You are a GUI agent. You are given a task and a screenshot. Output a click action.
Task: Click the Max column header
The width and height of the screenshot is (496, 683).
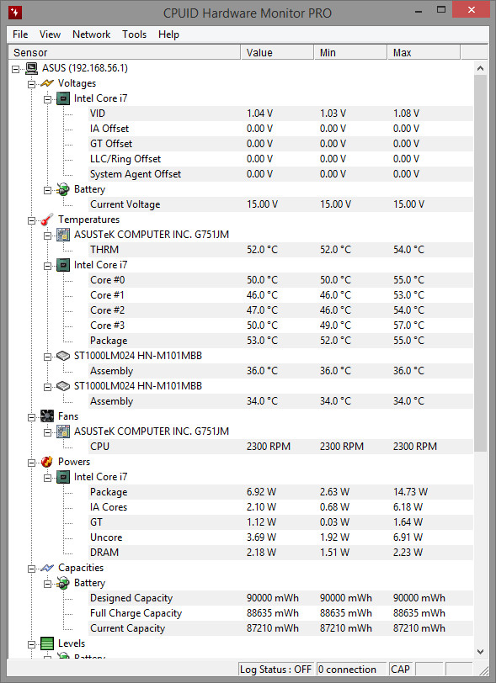pyautogui.click(x=424, y=53)
